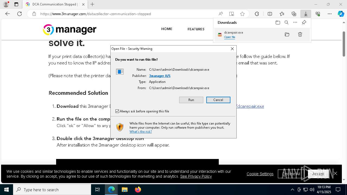347x195 pixels.
Task: Show dcarepair.exe in folder
Action: click(x=287, y=34)
